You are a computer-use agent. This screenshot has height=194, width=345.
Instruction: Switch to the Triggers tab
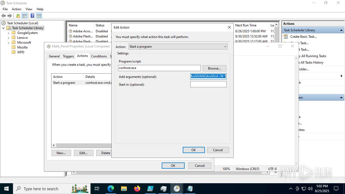pyautogui.click(x=68, y=56)
